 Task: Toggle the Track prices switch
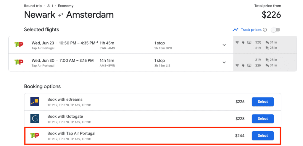[276, 30]
